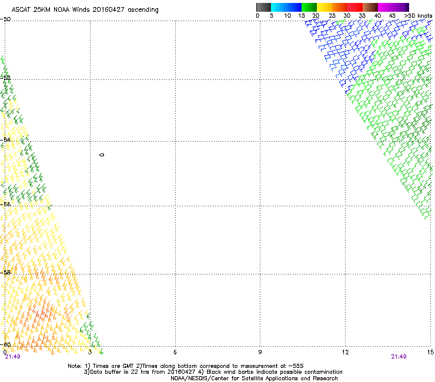The image size is (435, 382).
Task: Click the "6" longitude axis label
Action: (175, 352)
